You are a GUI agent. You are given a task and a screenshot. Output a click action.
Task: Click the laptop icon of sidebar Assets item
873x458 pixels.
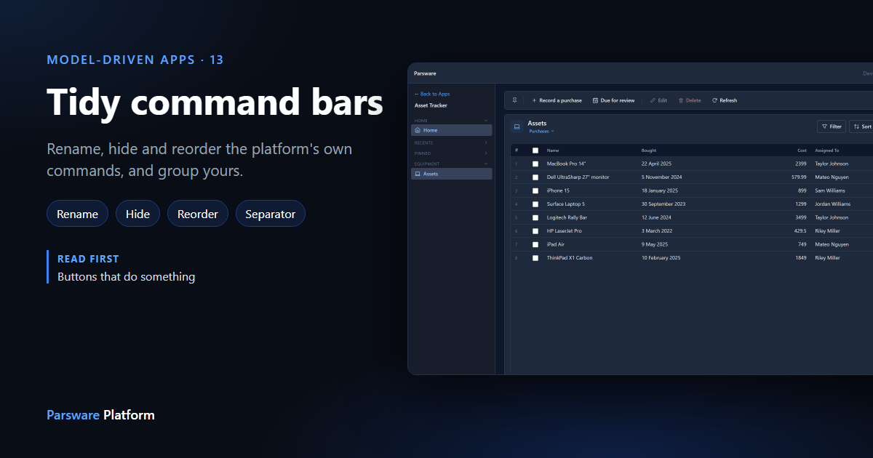(418, 174)
